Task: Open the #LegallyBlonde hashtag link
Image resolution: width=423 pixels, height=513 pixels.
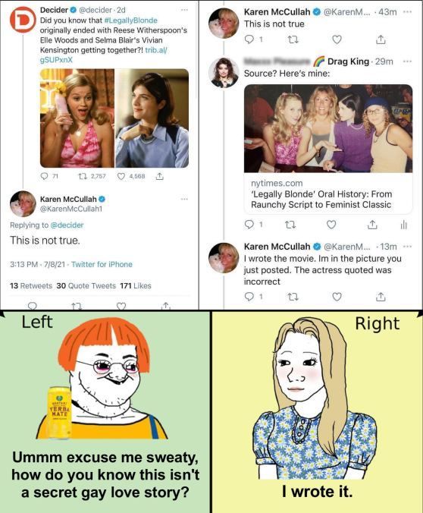Action: pyautogui.click(x=130, y=20)
